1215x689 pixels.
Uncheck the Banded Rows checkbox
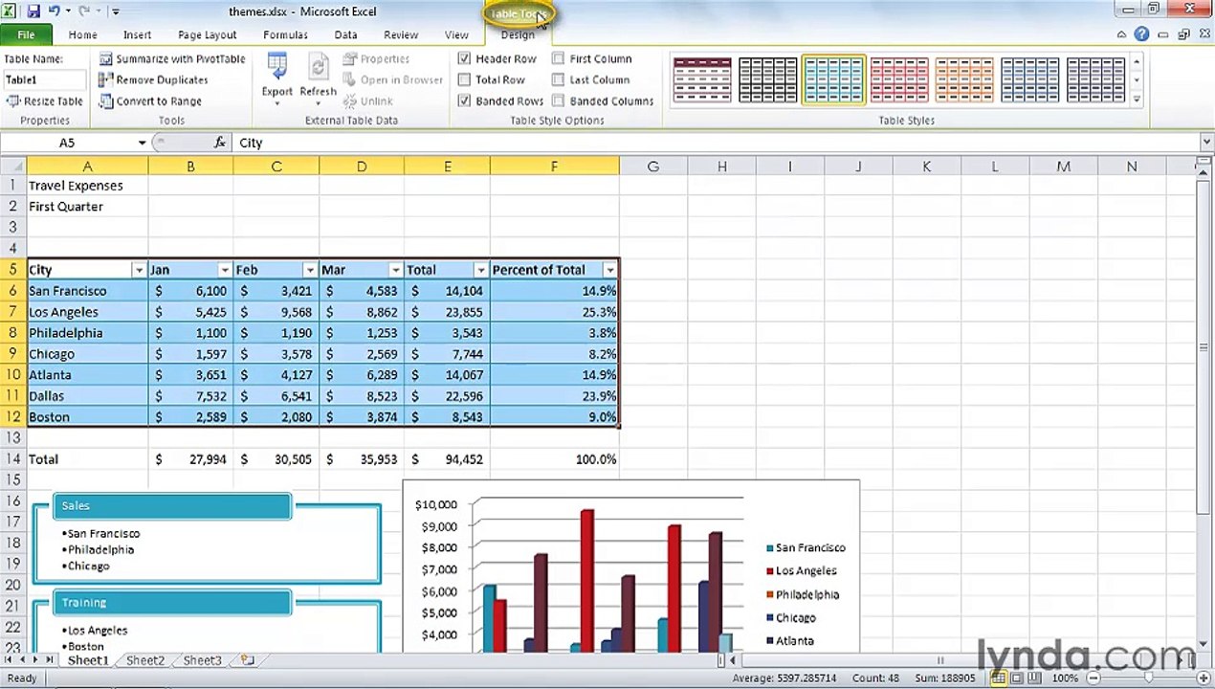click(464, 101)
